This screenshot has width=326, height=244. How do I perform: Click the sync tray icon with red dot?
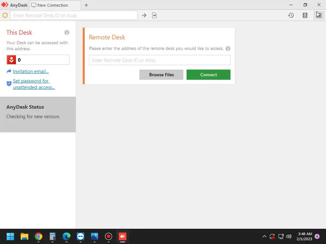[x=272, y=236]
